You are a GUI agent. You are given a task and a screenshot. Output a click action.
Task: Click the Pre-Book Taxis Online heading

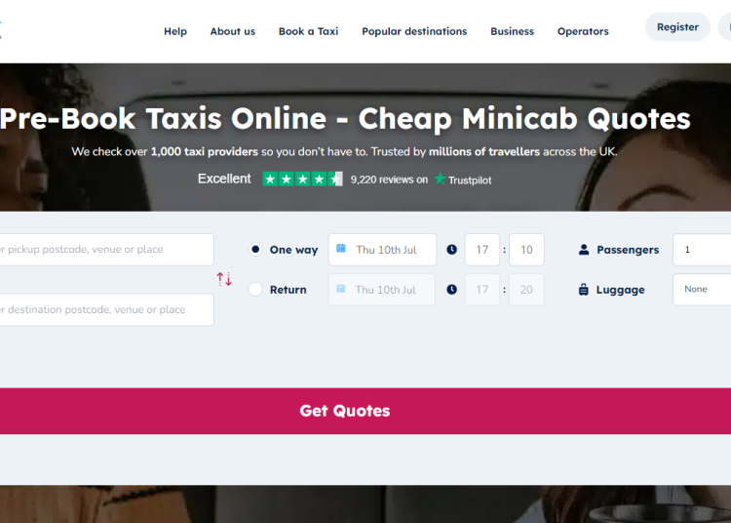(x=345, y=118)
